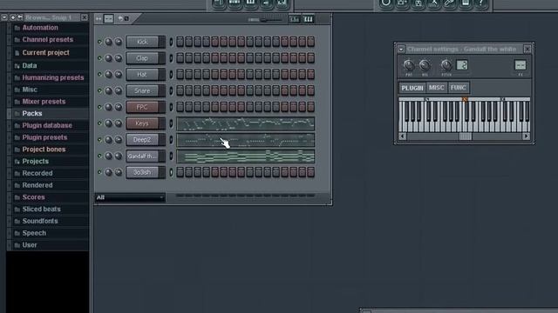This screenshot has height=313, width=558.
Task: Mute the FPC channel with its green LED
Action: 99,107
